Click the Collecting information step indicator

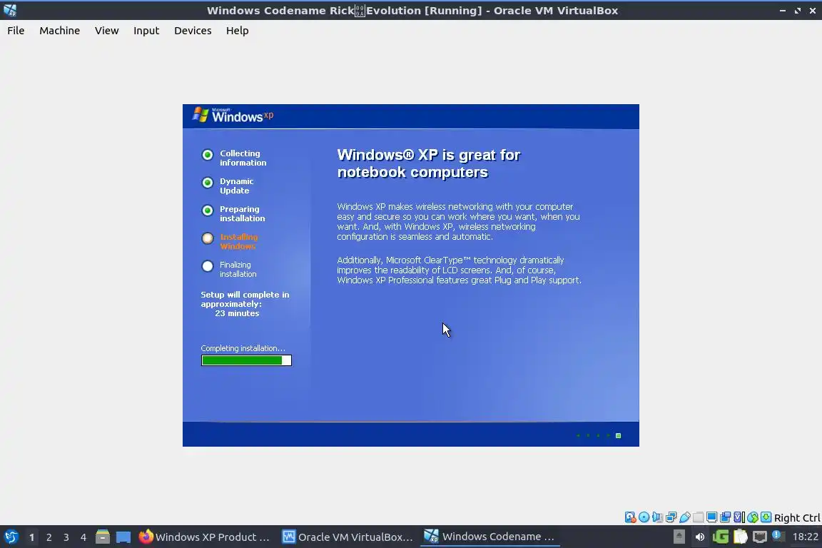[x=208, y=155]
